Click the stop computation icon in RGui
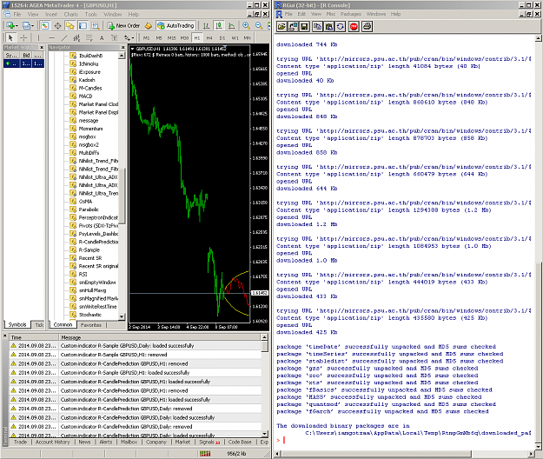Viewport: 543px width, 459px height. coord(354,26)
